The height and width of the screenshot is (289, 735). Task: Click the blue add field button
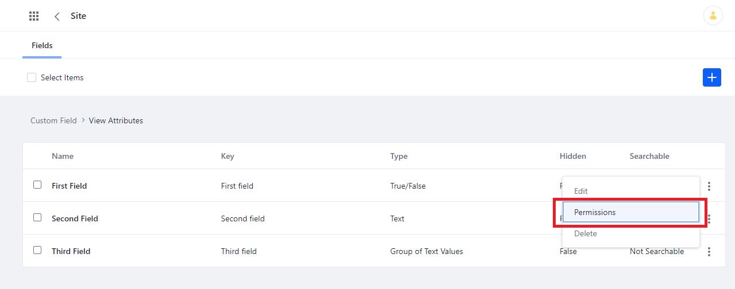click(711, 77)
